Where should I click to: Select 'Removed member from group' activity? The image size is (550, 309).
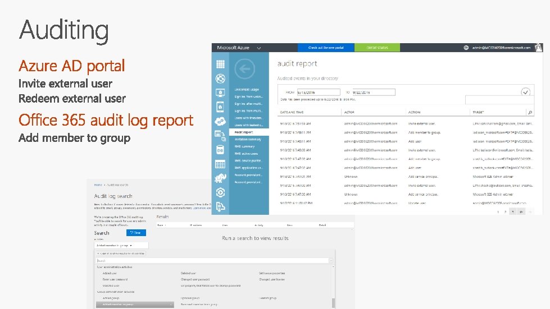(x=199, y=305)
